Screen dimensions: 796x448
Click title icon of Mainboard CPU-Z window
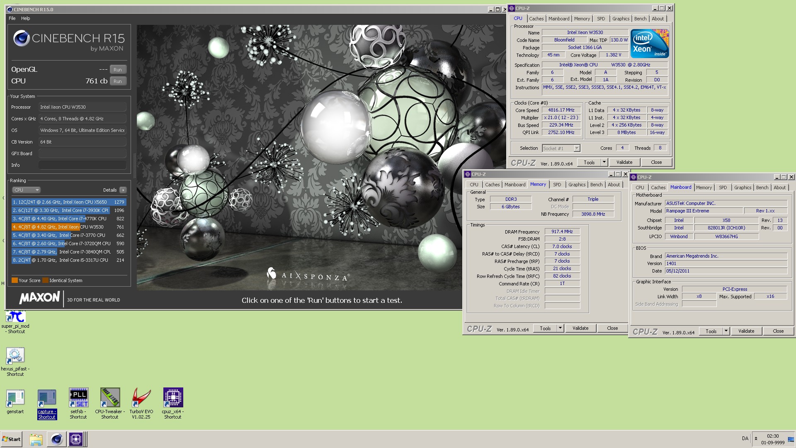633,177
